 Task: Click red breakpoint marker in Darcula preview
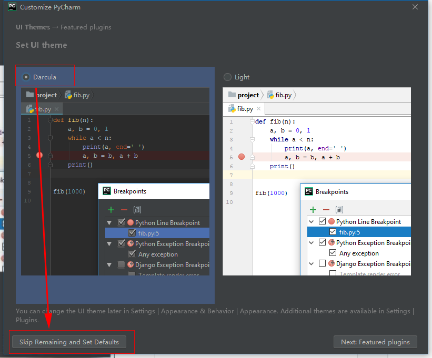[x=39, y=155]
